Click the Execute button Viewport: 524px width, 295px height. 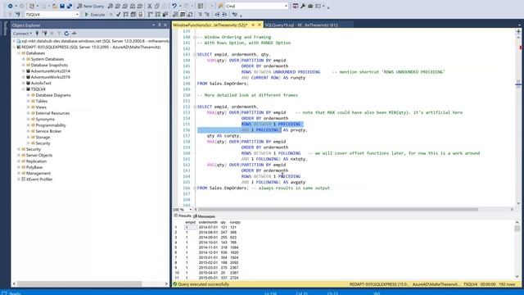(95, 15)
